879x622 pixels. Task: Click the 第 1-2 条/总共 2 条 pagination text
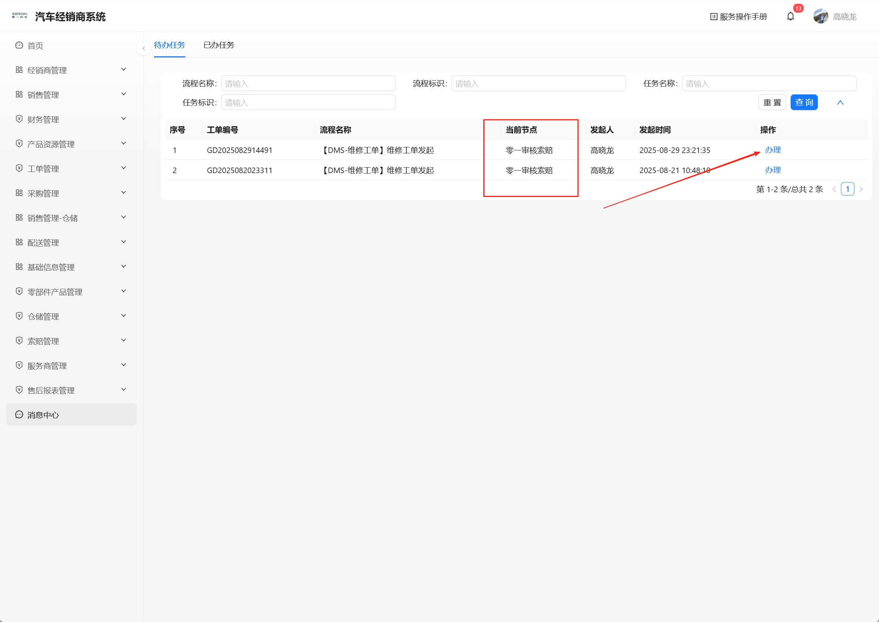pos(789,189)
